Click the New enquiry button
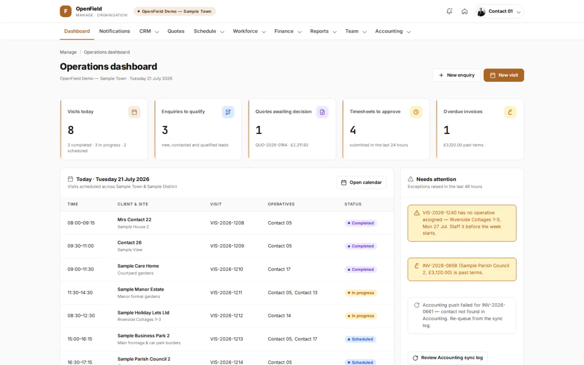Screen dimensions: 584x365 456,75
